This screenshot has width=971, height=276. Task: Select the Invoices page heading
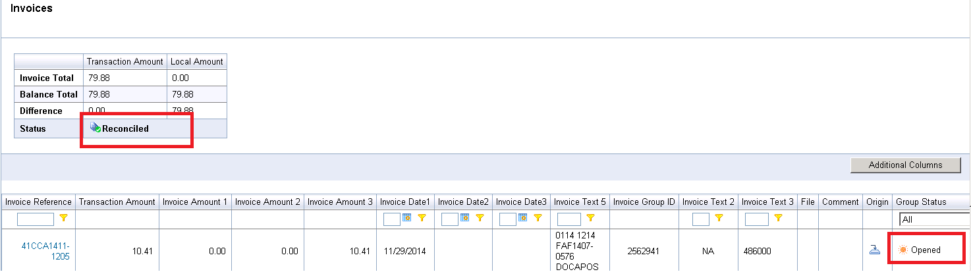pyautogui.click(x=32, y=9)
